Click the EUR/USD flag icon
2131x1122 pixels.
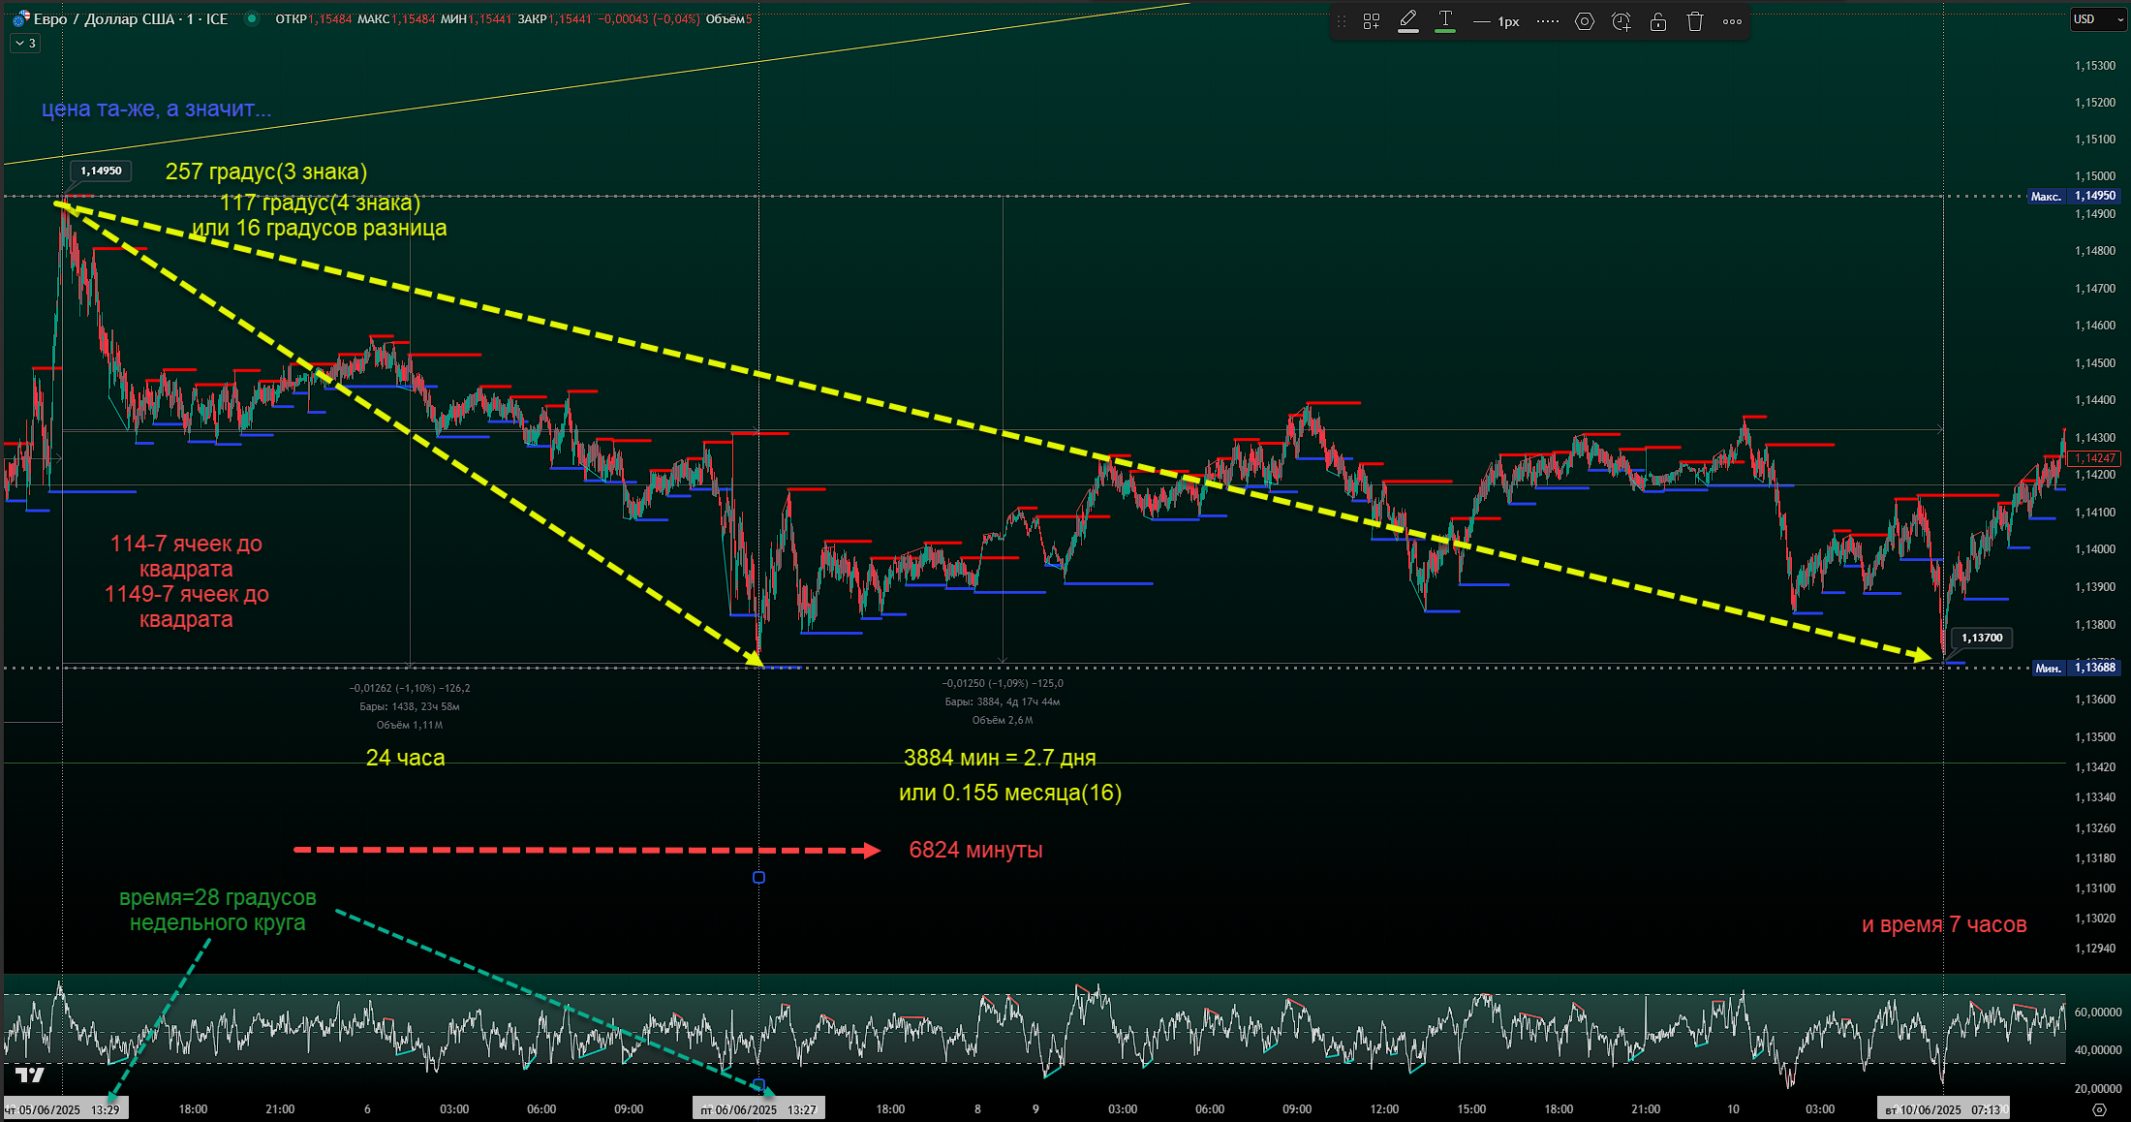pos(20,19)
